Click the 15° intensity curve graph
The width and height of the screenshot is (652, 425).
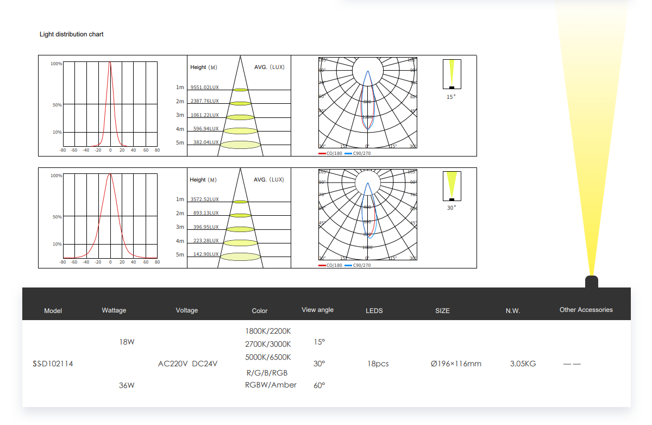click(x=110, y=103)
